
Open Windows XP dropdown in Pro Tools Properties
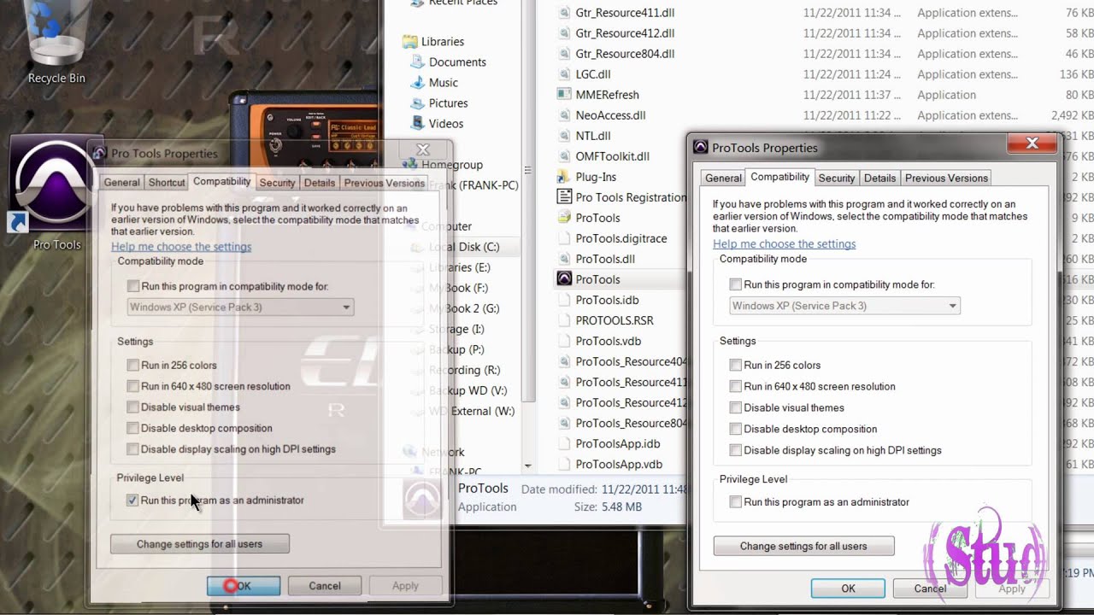coord(240,307)
